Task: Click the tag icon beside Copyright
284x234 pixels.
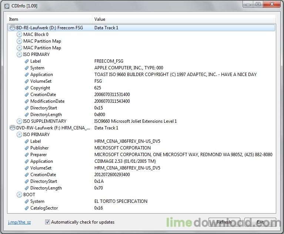Action: tap(27, 88)
